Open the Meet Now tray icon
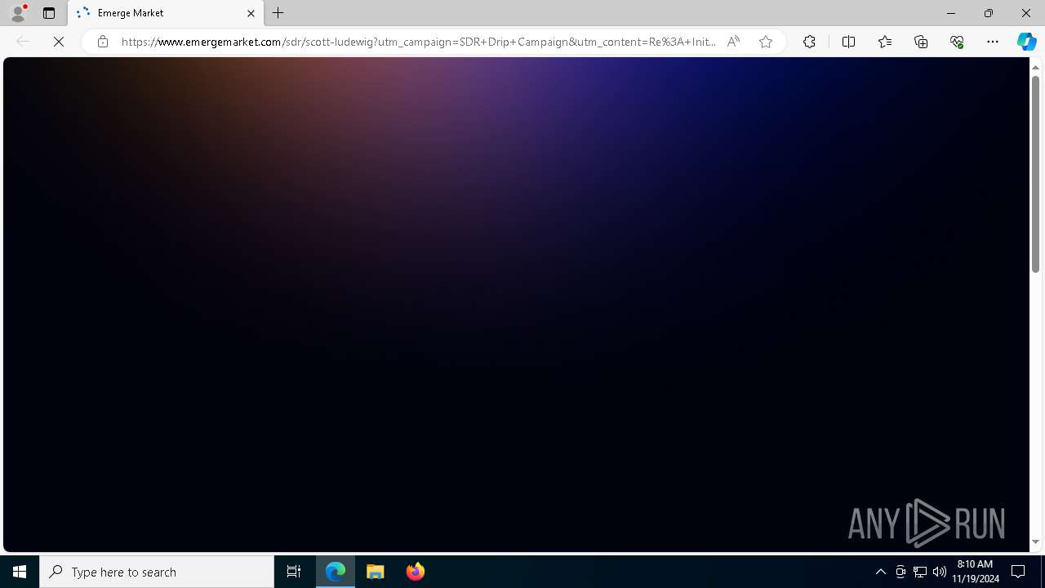Viewport: 1045px width, 588px height. tap(900, 572)
